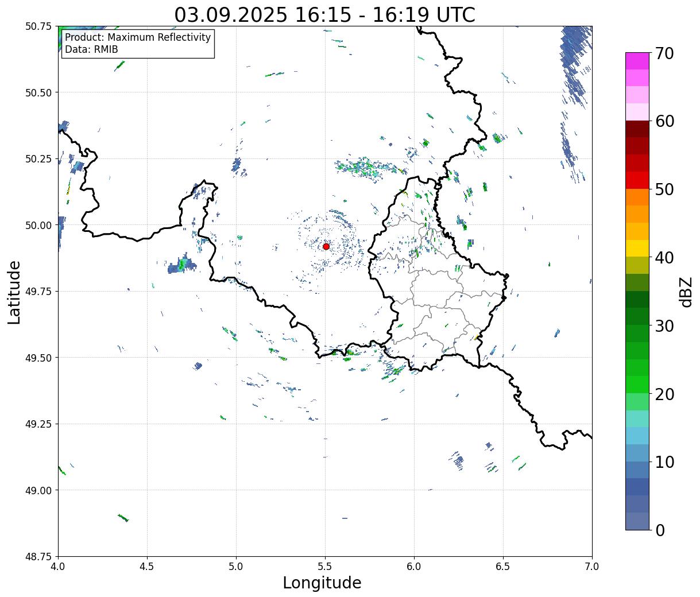Click the colorbar tick label 70

(664, 53)
